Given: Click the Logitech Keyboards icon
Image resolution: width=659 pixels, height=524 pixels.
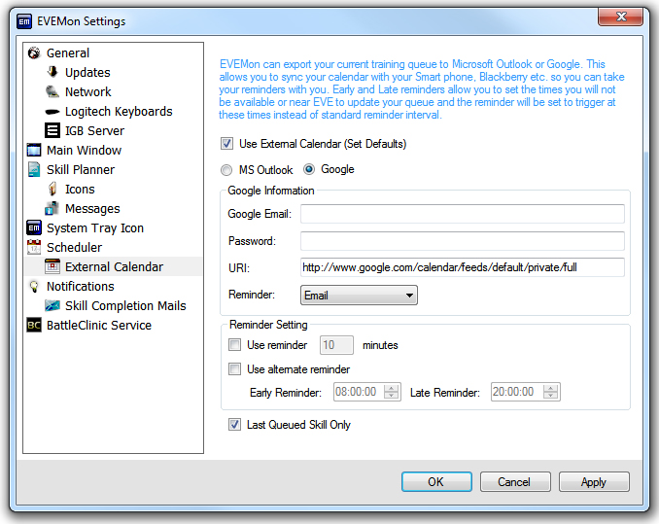Looking at the screenshot, I should pyautogui.click(x=52, y=112).
